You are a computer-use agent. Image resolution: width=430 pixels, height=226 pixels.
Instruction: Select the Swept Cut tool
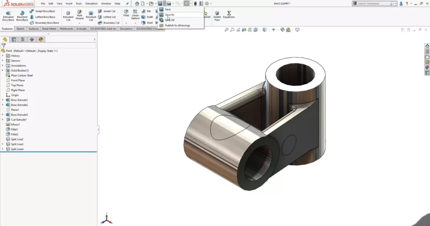tap(107, 11)
